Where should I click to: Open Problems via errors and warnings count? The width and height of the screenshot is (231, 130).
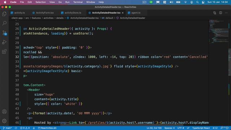tap(25, 128)
